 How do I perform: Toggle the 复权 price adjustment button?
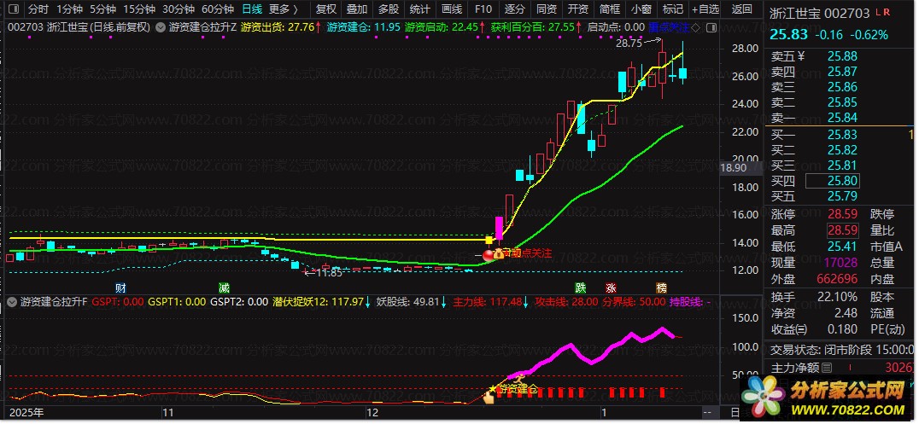tap(326, 9)
